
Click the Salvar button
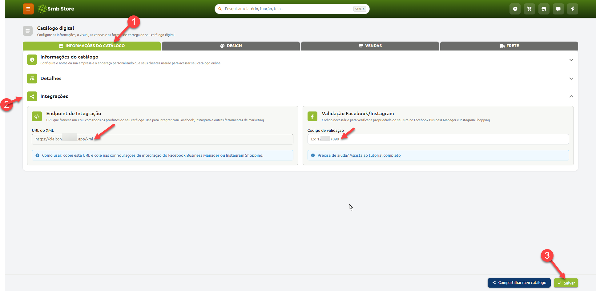click(566, 283)
